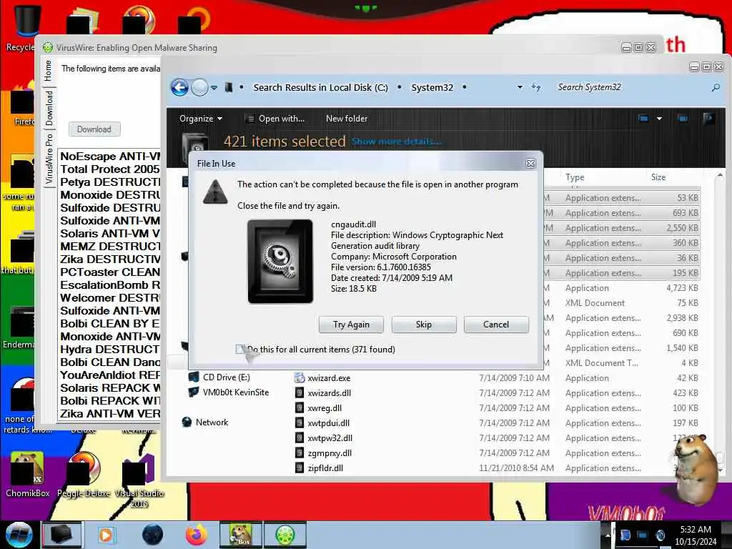Screen dimensions: 732x549
Task: Click the Explorer help icon
Action: click(x=708, y=119)
